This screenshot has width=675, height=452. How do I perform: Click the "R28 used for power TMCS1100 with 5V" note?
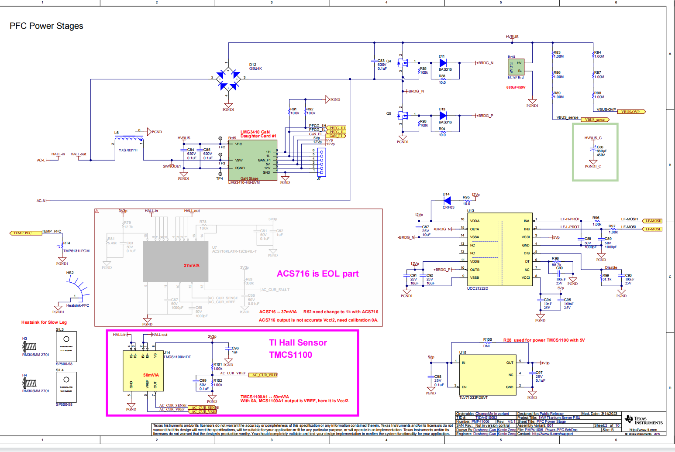(x=544, y=340)
